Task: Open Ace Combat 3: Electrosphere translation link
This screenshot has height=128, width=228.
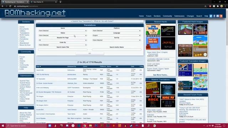Action: click(46, 114)
